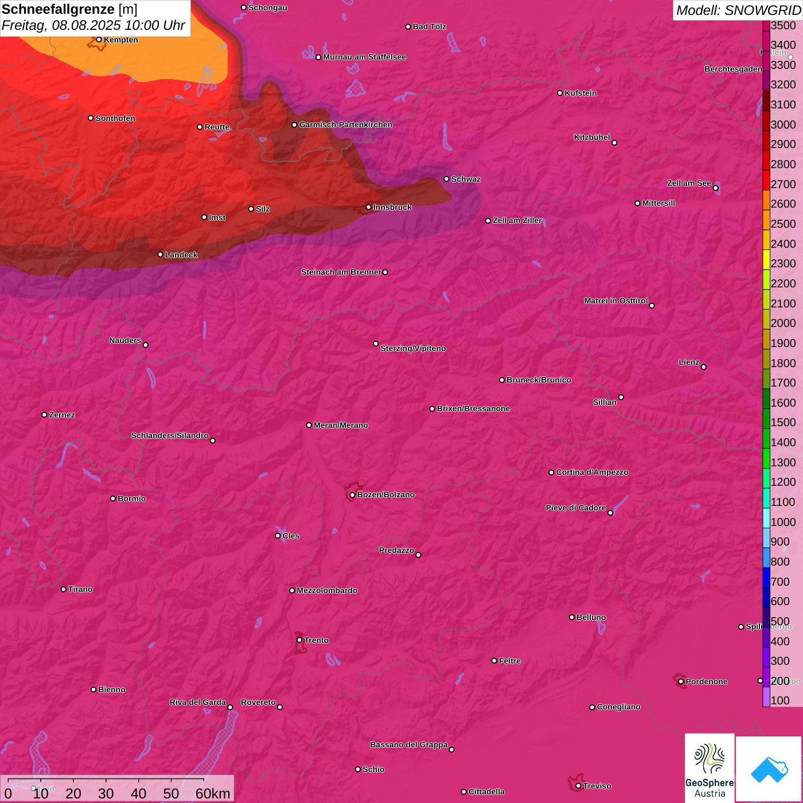Select the Innsbruck city marker dot
803x803 pixels.
(x=368, y=207)
